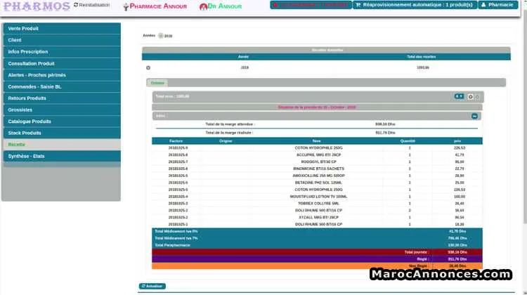Open Commandes - Saisie BL menu

click(x=62, y=86)
